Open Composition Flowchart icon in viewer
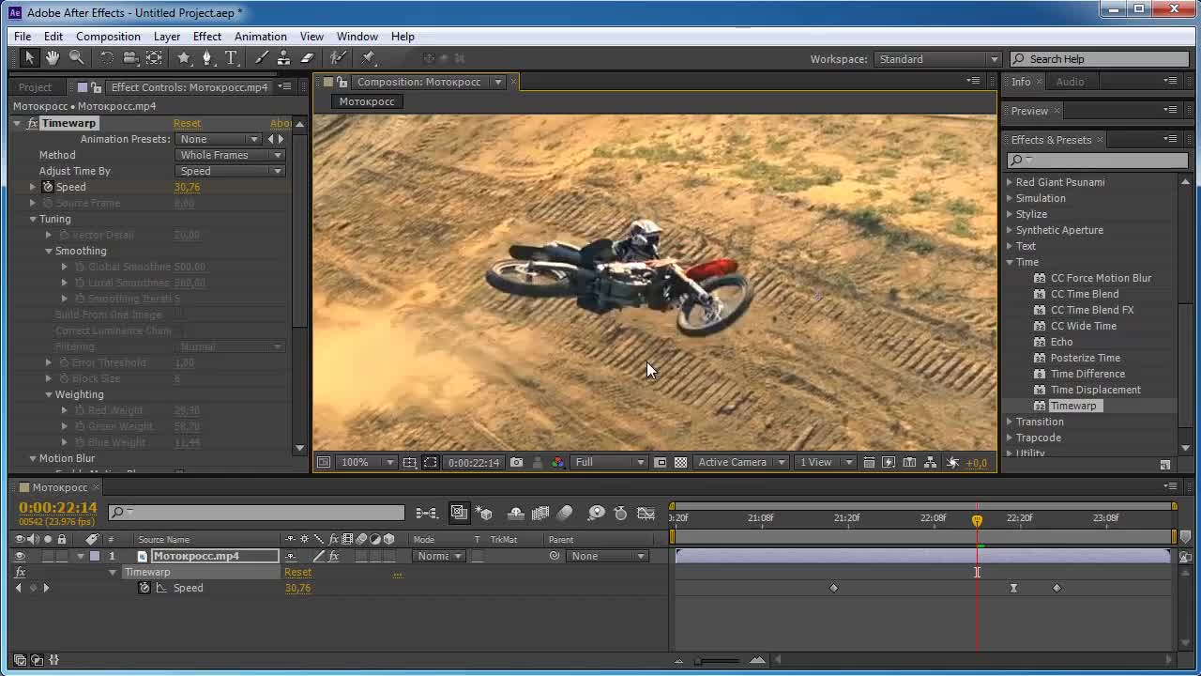The width and height of the screenshot is (1201, 676). [x=930, y=462]
